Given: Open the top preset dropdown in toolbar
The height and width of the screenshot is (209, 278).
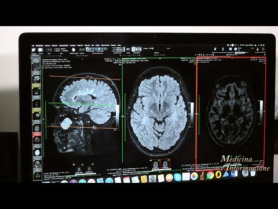Looking at the screenshot, I should click(x=120, y=48).
